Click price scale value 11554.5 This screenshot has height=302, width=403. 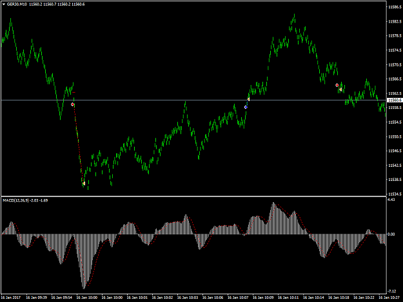point(395,122)
